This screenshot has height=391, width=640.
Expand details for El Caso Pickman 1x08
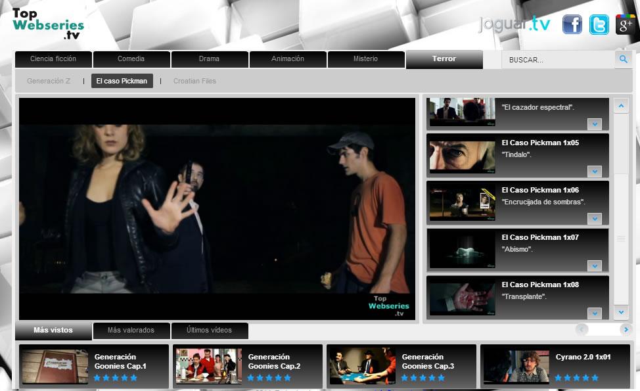tap(595, 313)
